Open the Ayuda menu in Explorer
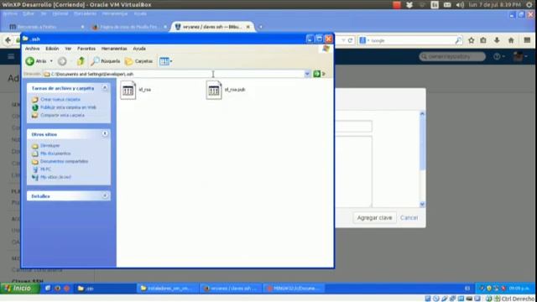Viewport: 537px width, 302px height. coord(139,49)
